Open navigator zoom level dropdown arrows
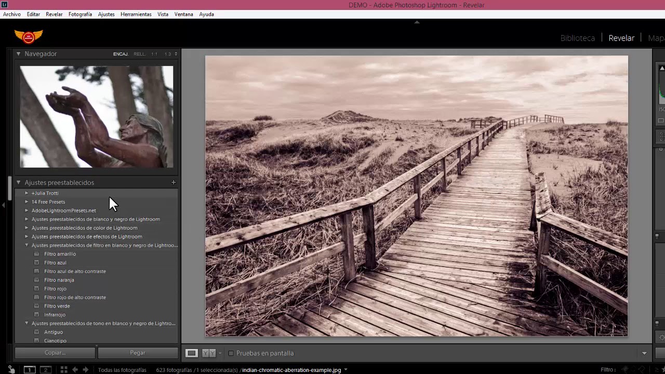The width and height of the screenshot is (665, 374). [176, 54]
